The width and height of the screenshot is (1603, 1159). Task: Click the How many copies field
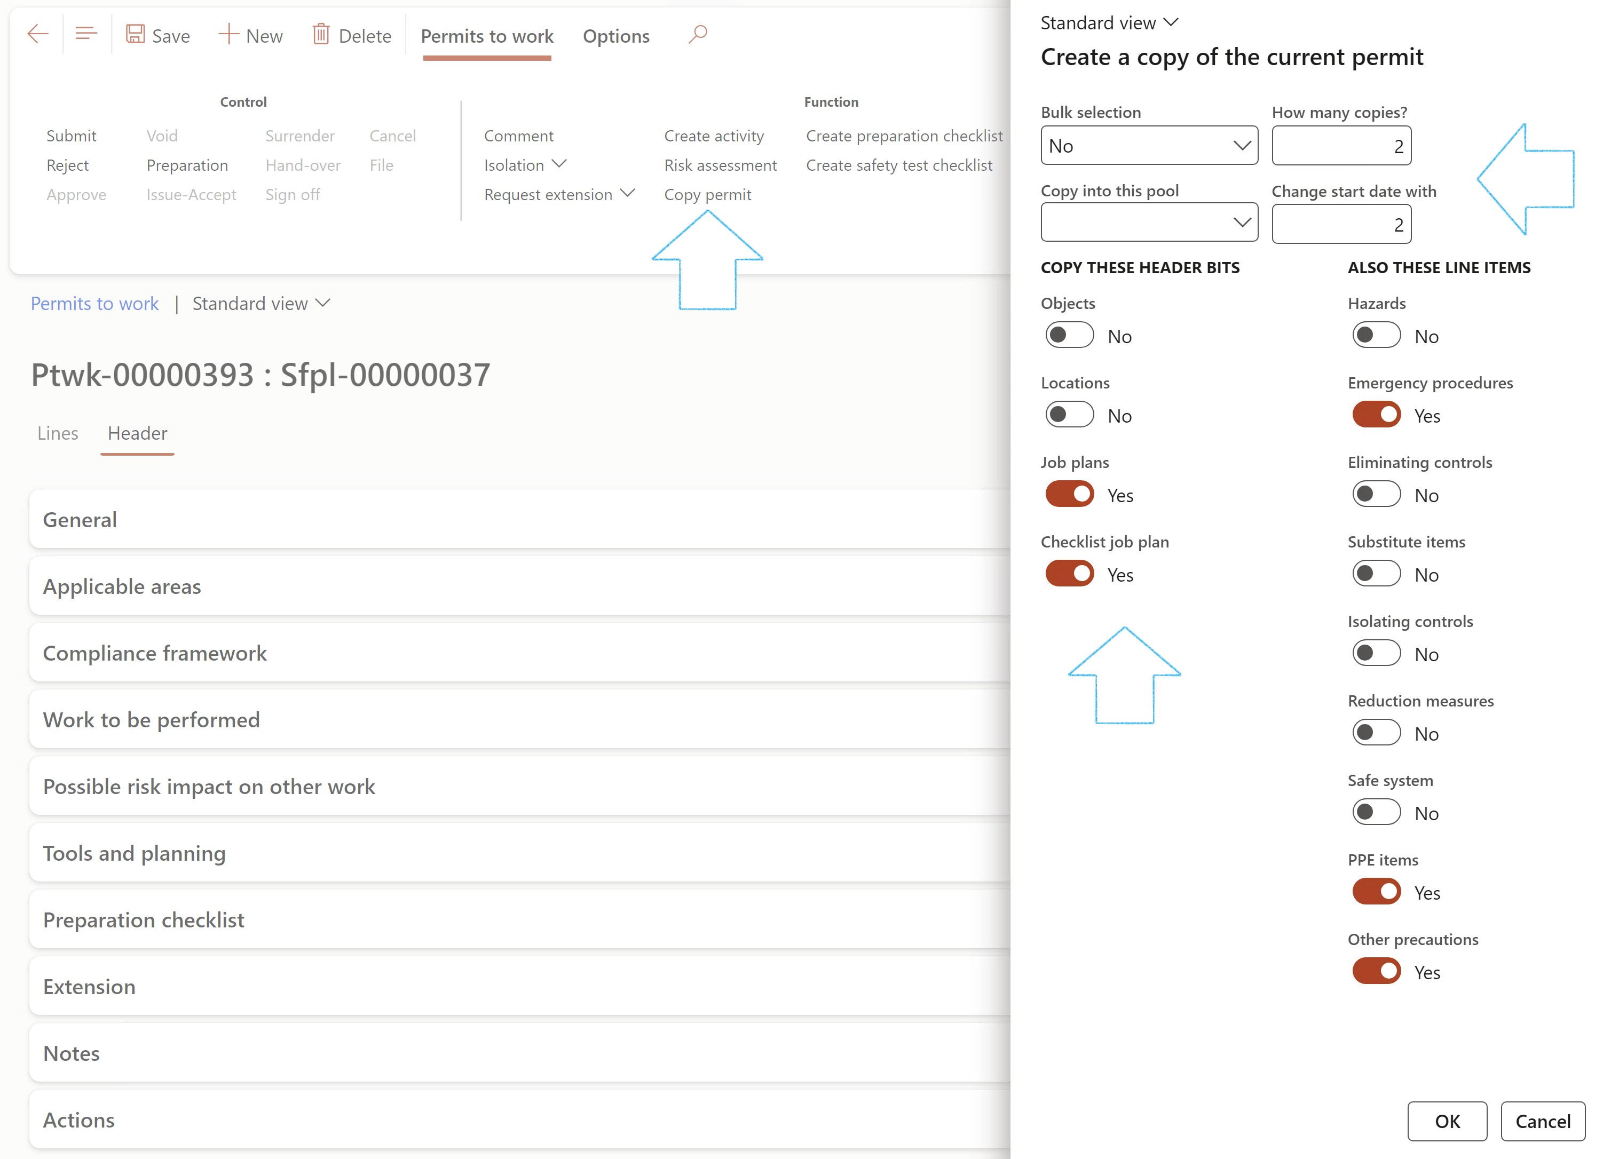click(1341, 146)
